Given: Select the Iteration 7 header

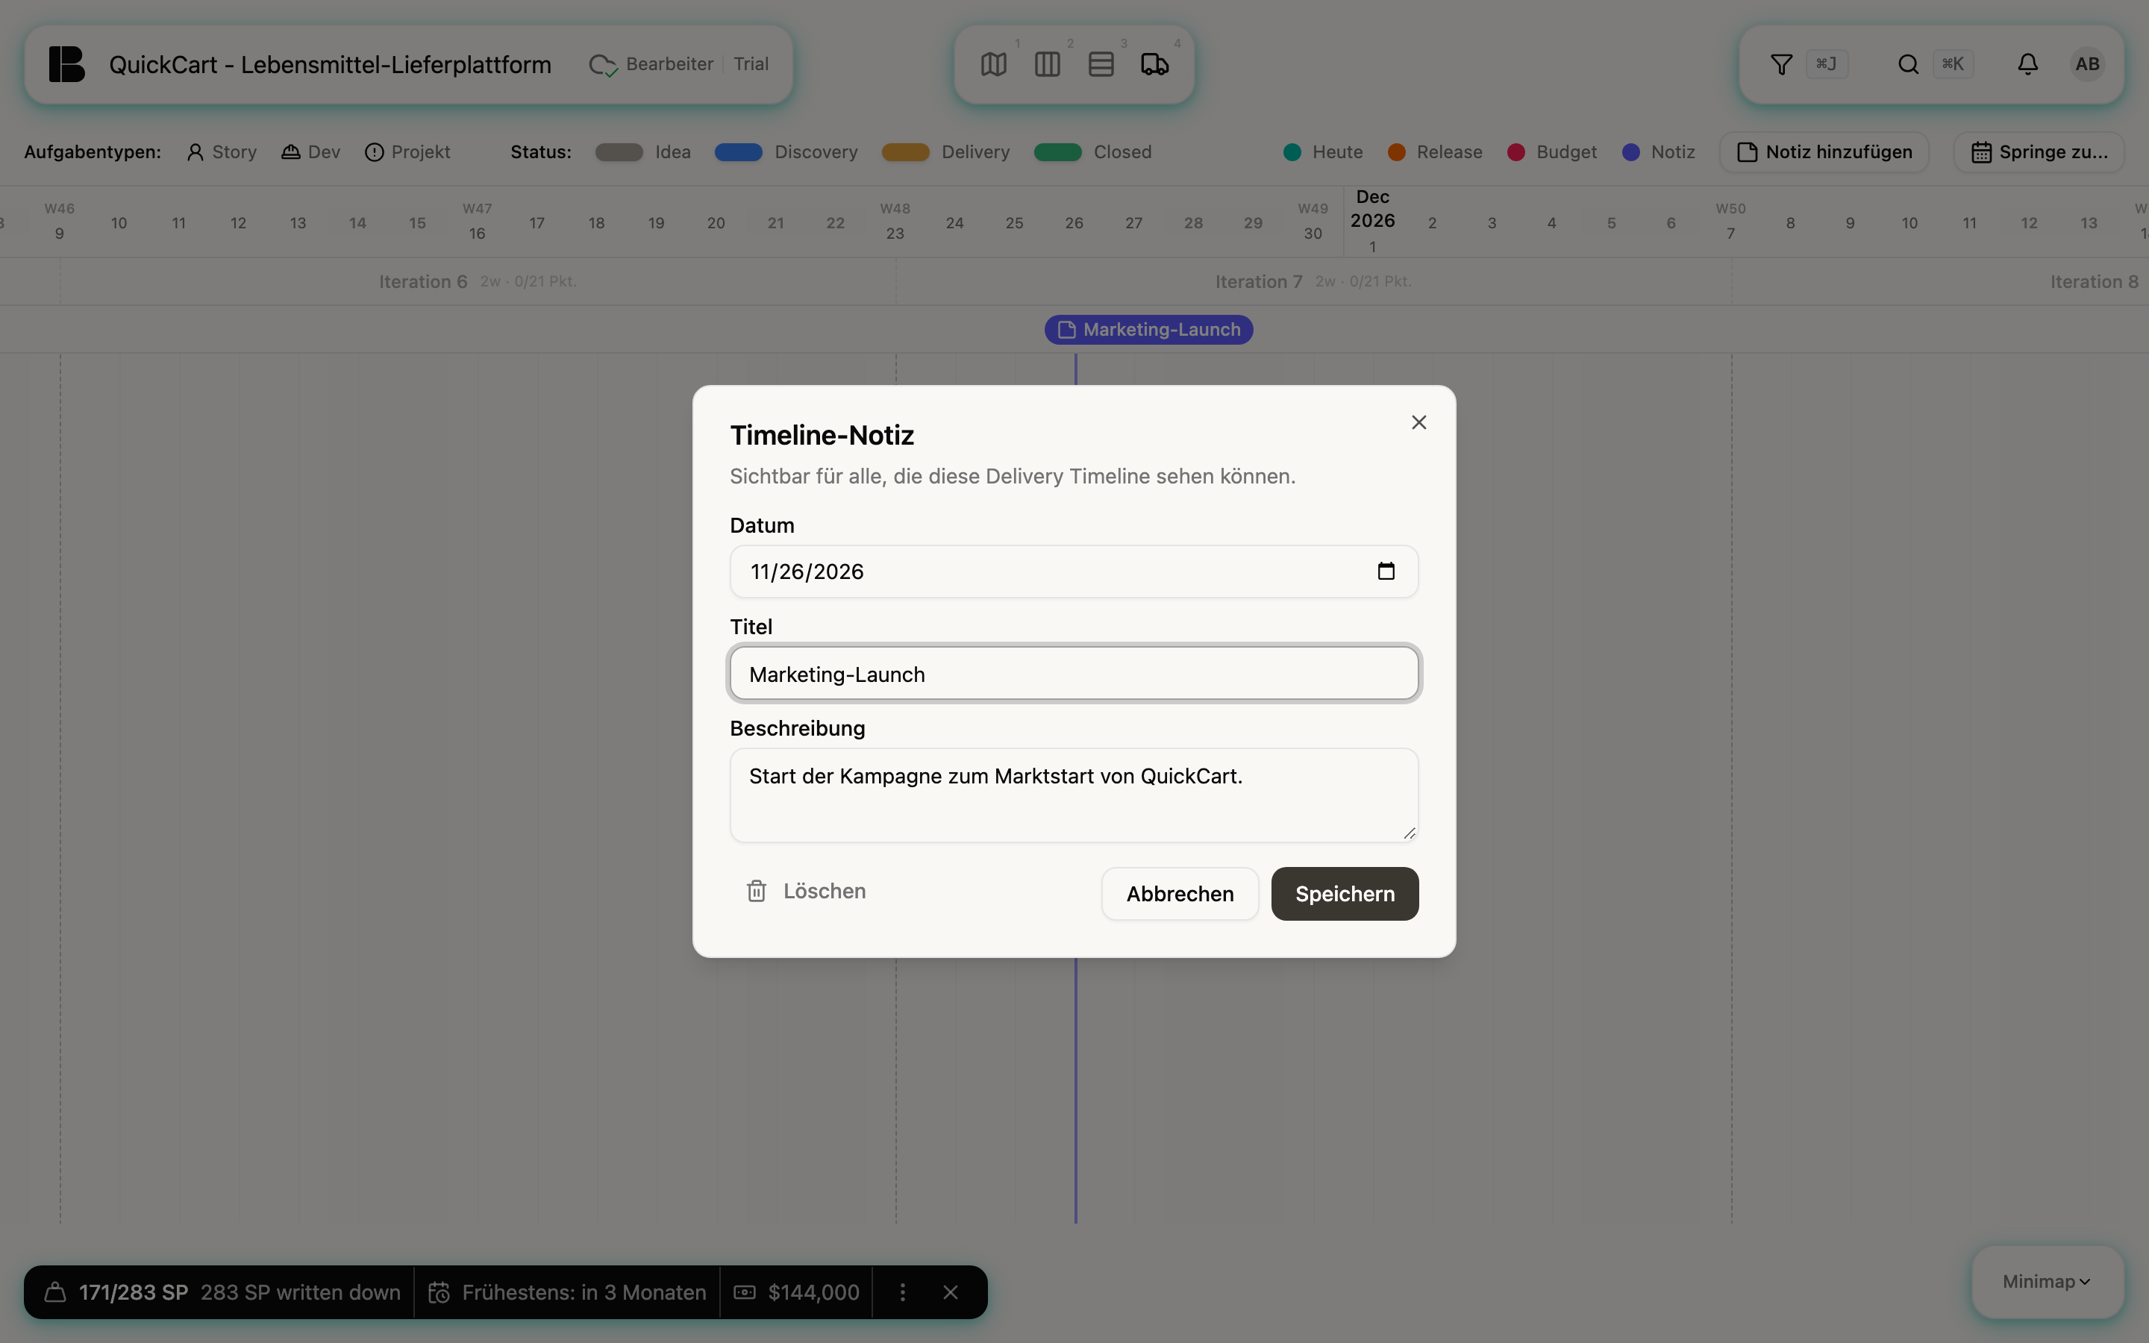Looking at the screenshot, I should [1258, 281].
